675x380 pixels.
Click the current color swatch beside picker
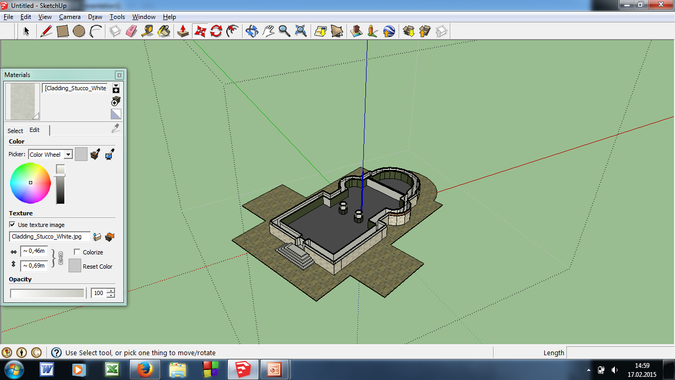click(81, 154)
